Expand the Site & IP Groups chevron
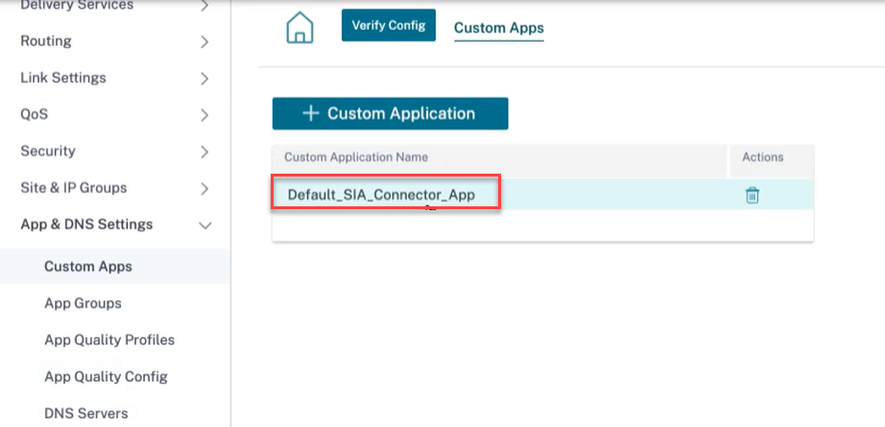The height and width of the screenshot is (427, 885). pyautogui.click(x=204, y=188)
